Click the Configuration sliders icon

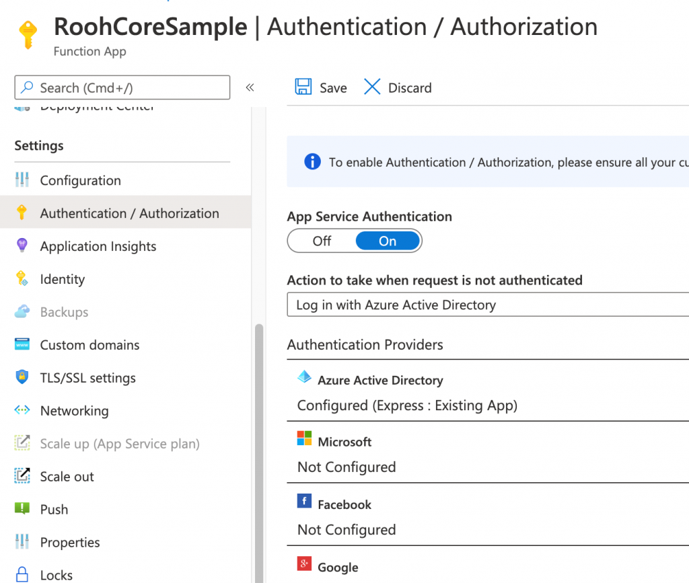point(22,180)
